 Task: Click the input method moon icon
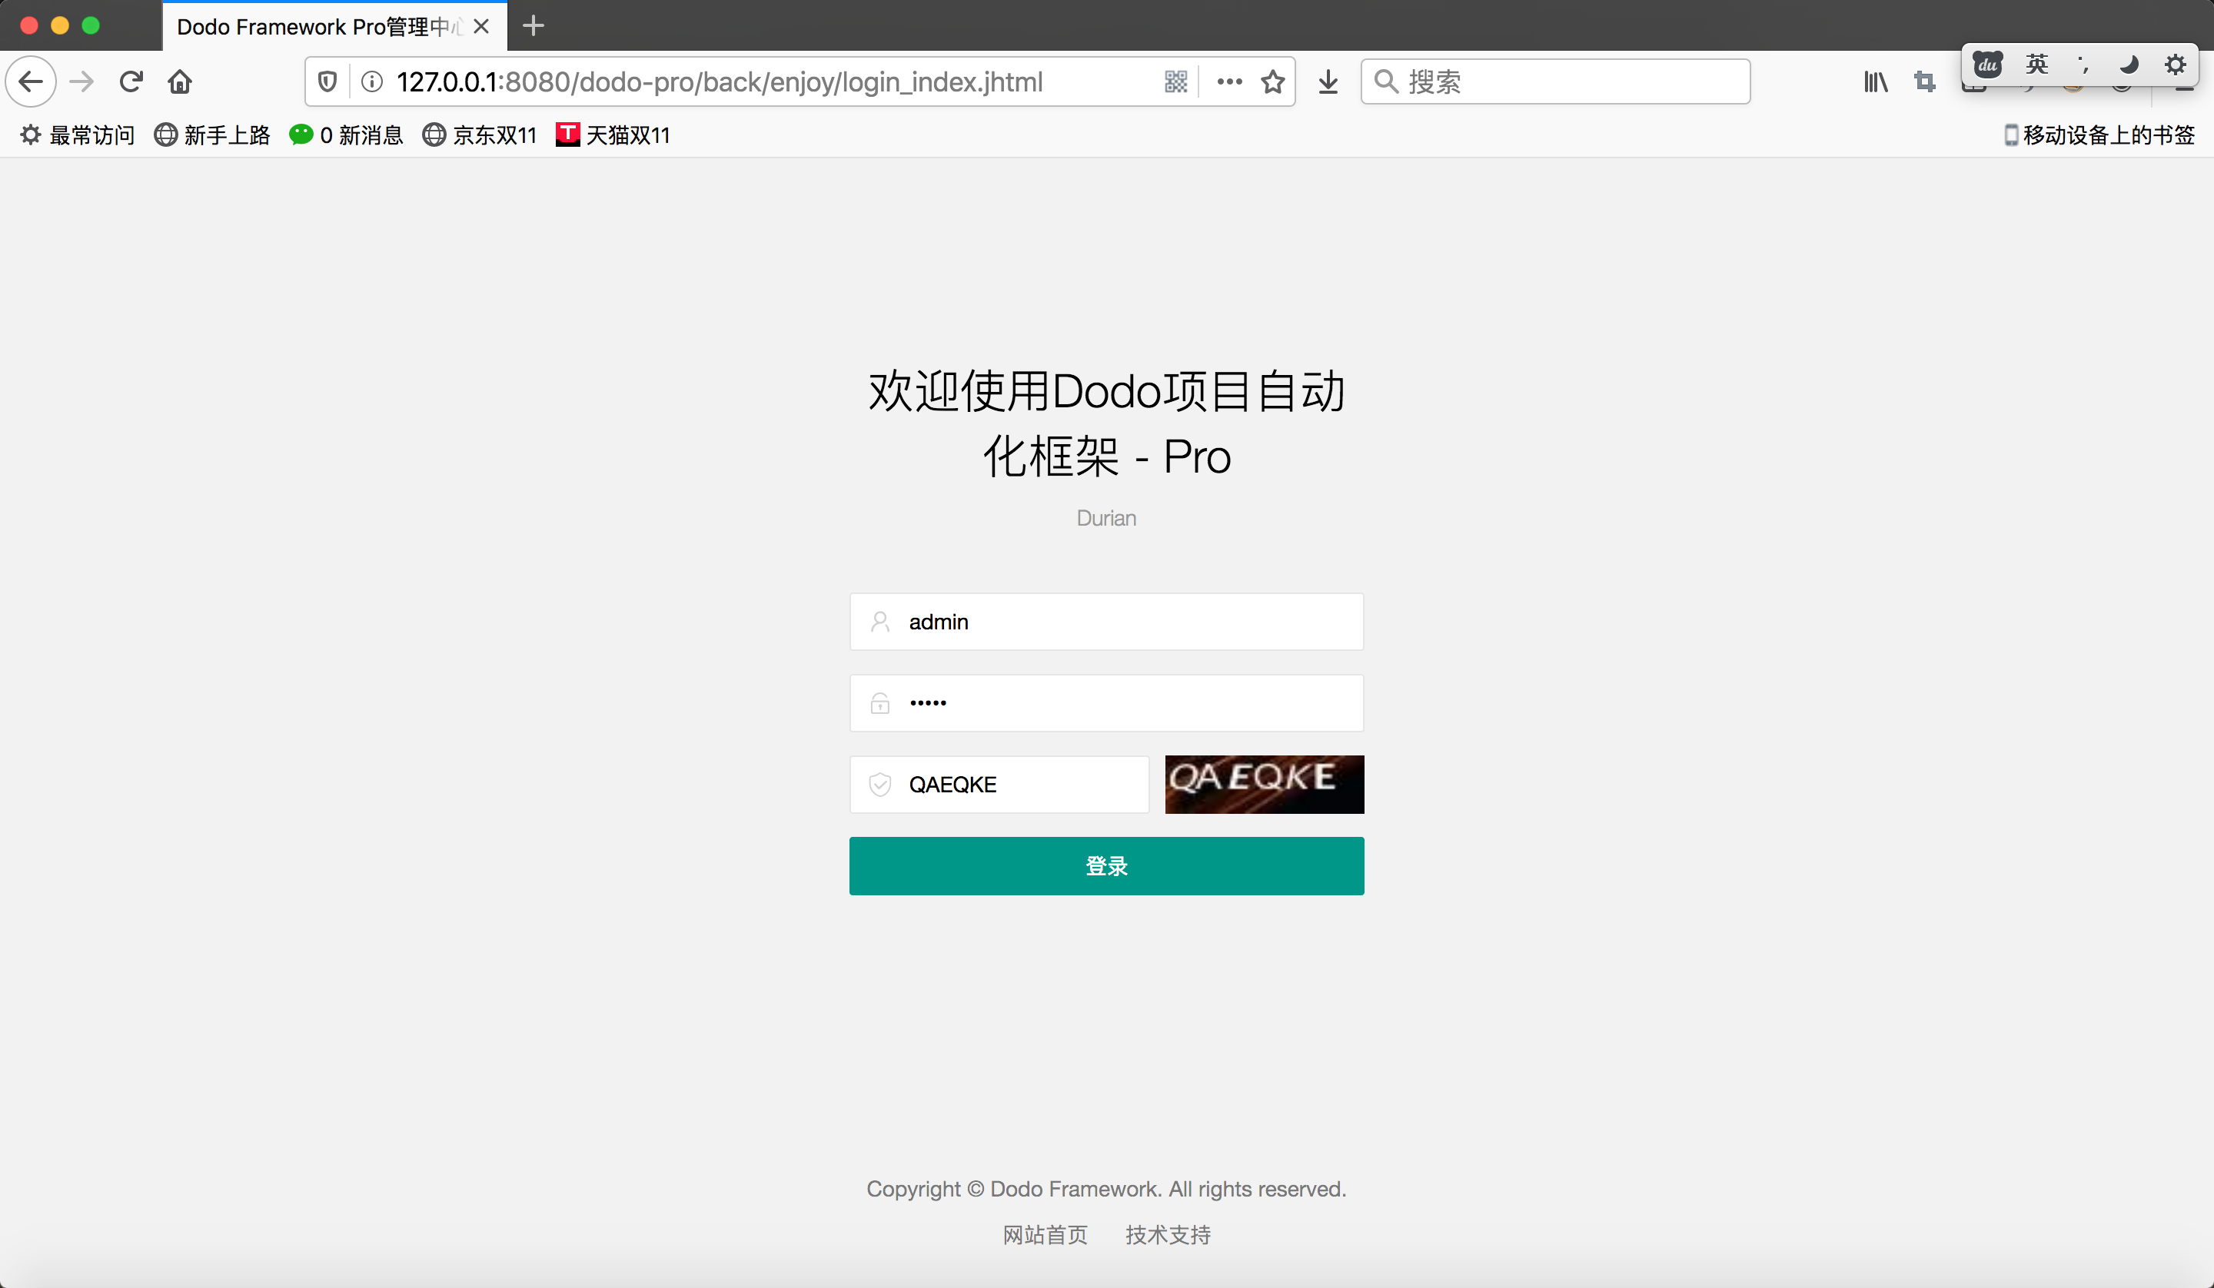[2129, 64]
